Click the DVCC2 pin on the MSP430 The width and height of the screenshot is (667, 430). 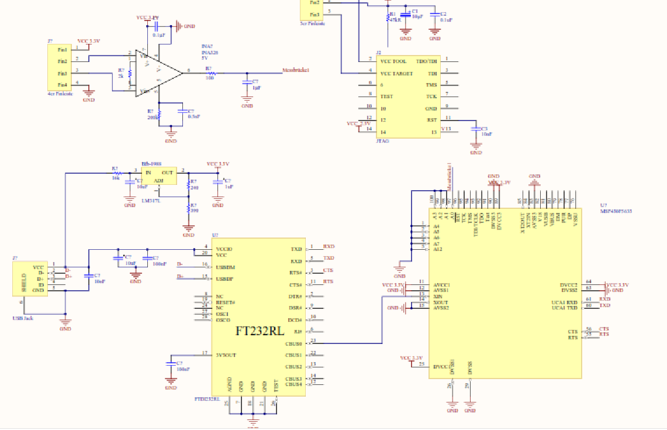coord(568,285)
